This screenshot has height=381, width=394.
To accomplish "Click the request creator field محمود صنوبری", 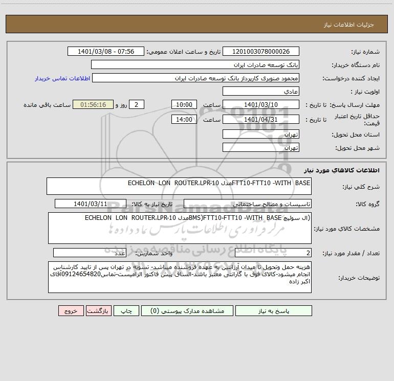I will (196, 78).
